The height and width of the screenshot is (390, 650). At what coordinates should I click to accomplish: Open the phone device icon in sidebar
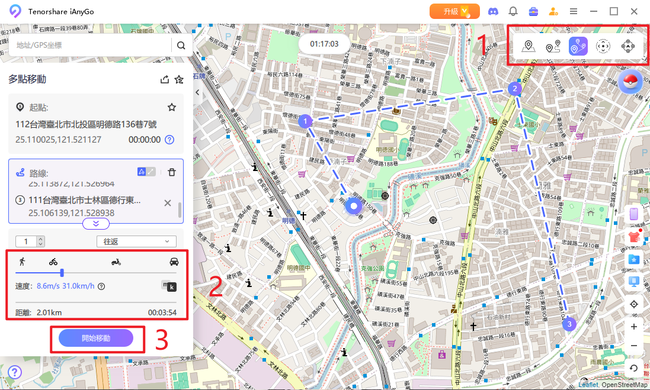point(634,214)
